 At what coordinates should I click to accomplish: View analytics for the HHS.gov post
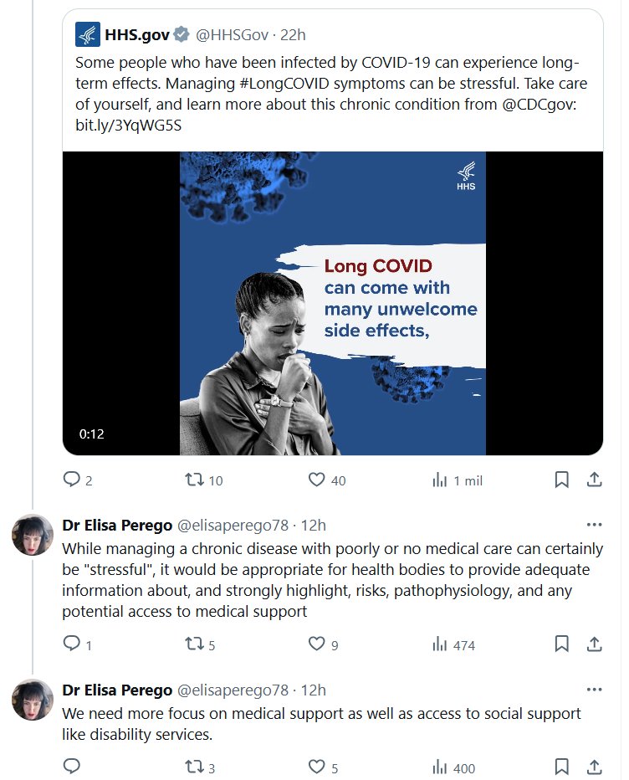pyautogui.click(x=440, y=480)
